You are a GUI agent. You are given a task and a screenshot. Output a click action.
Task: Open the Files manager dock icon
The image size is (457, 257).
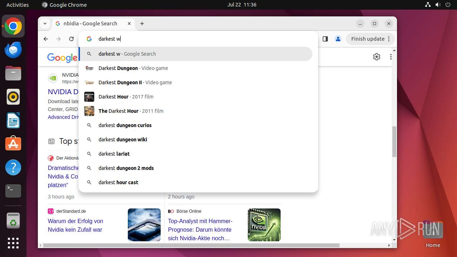(13, 74)
